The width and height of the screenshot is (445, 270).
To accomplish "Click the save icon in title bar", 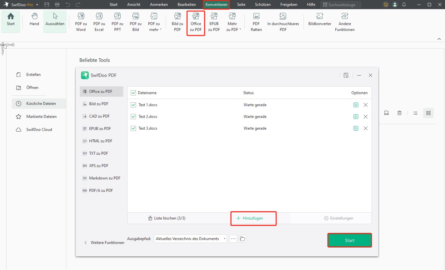I will click(x=47, y=5).
